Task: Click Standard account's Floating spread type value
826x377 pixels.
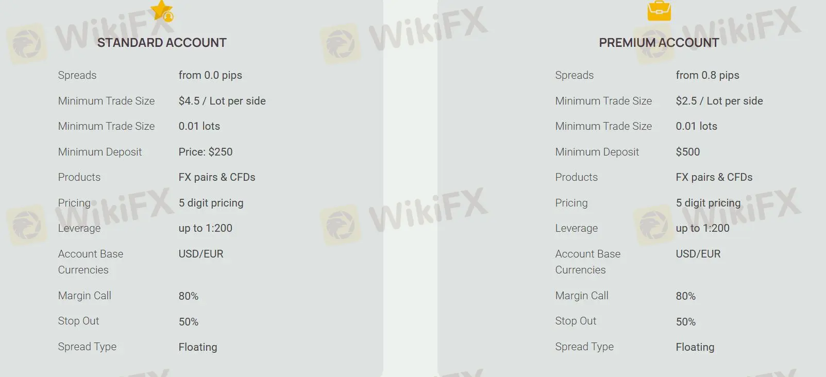Action: [198, 347]
